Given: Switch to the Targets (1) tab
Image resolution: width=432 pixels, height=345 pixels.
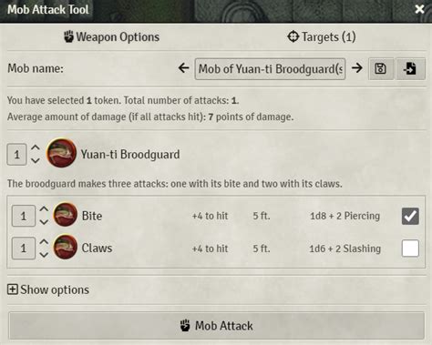Looking at the screenshot, I should click(322, 37).
